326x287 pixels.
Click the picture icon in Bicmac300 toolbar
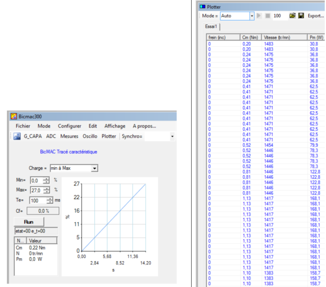(17, 136)
